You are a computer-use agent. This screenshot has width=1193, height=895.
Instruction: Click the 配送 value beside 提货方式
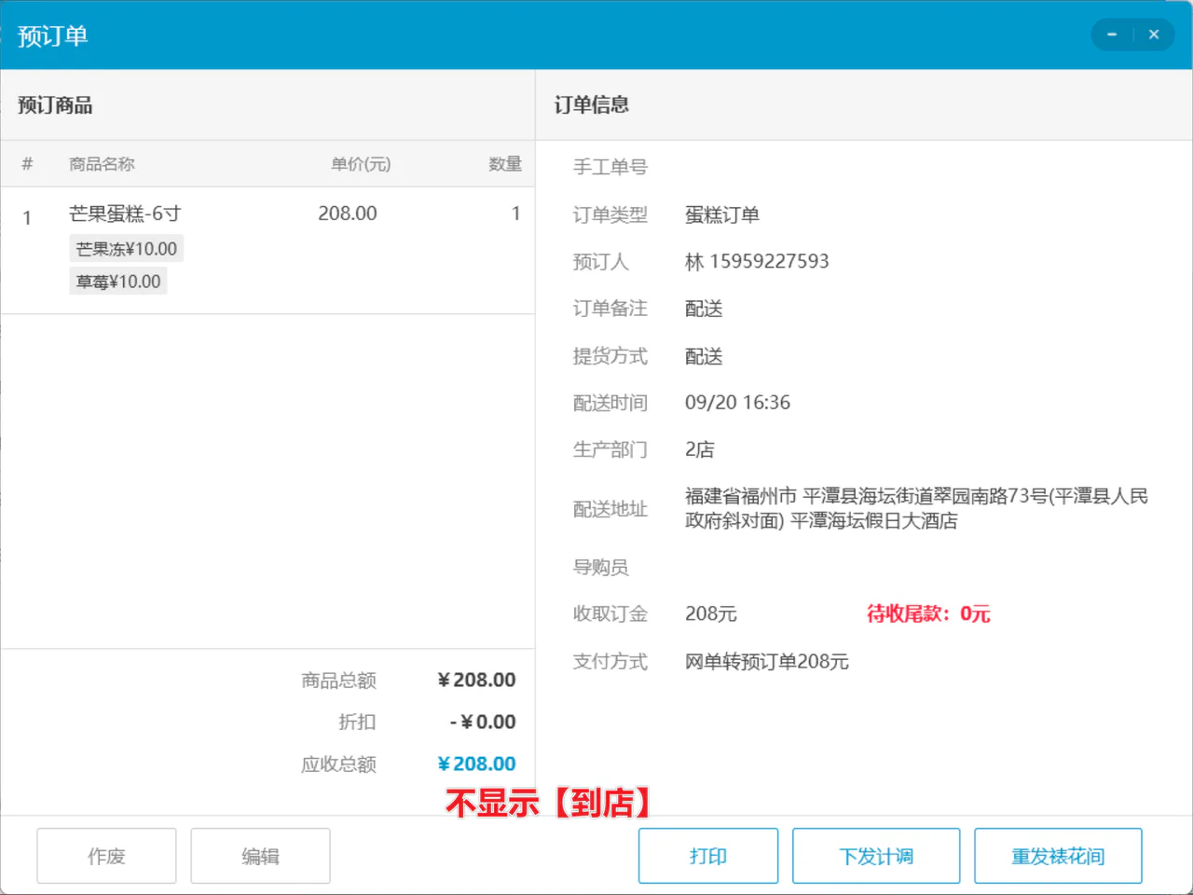[x=704, y=356]
